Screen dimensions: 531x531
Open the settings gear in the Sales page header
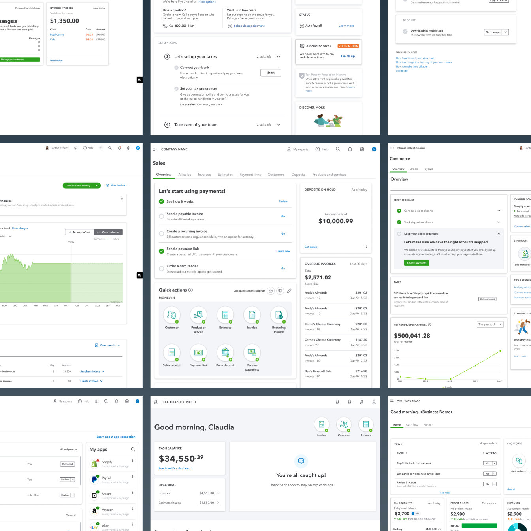pos(362,149)
